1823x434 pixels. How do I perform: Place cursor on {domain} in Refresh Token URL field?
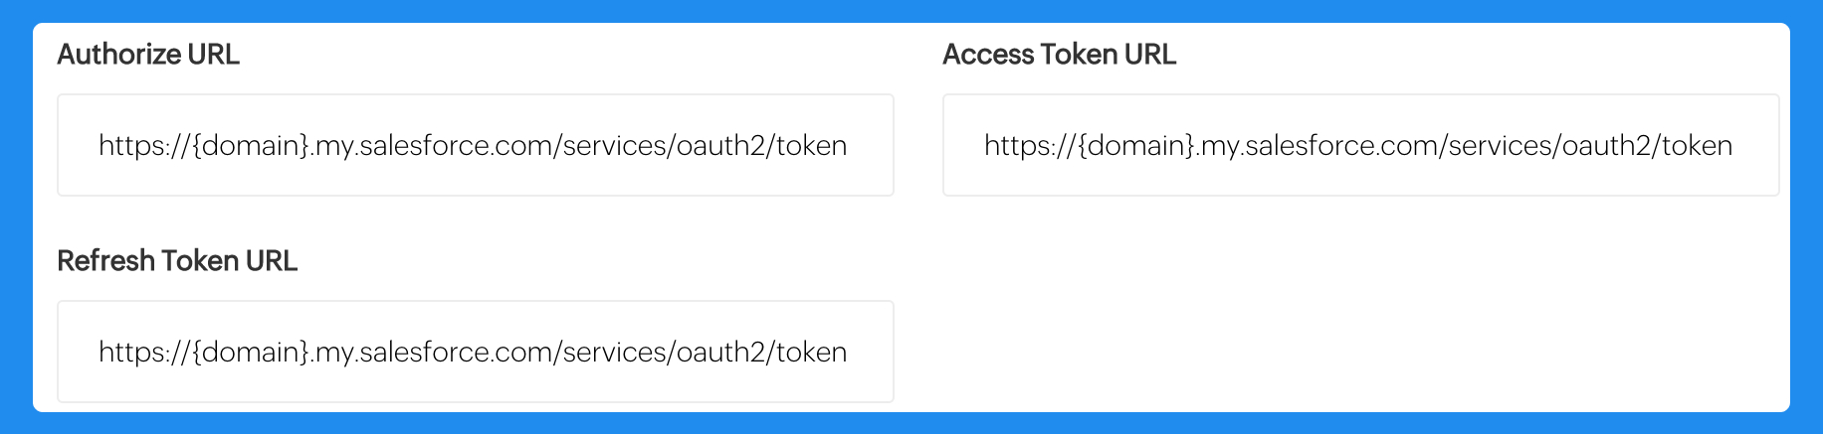point(250,353)
